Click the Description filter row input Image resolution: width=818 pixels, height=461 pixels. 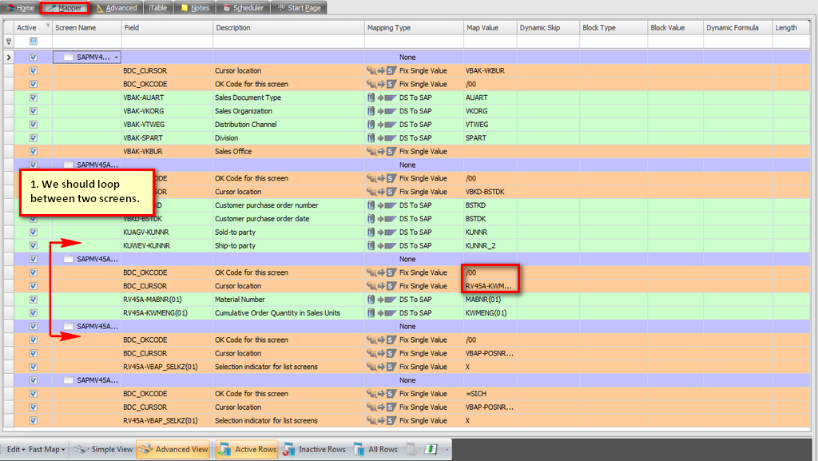pos(288,42)
